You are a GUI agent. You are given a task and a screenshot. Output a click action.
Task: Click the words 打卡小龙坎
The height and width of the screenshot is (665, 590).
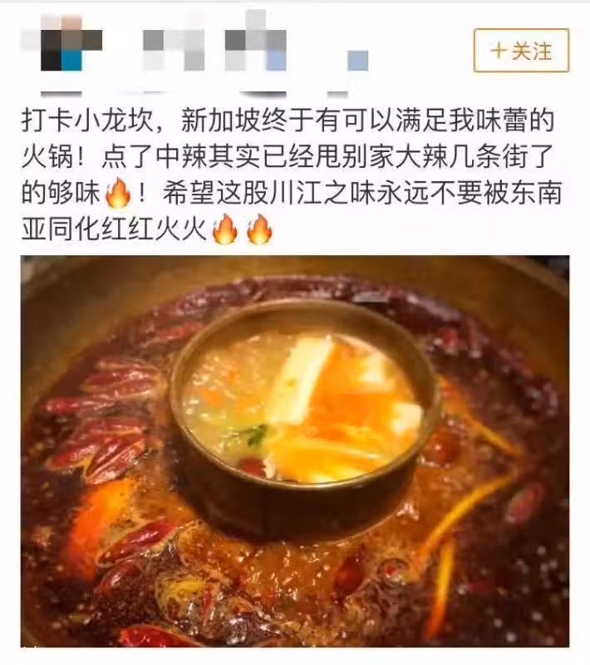(x=87, y=121)
